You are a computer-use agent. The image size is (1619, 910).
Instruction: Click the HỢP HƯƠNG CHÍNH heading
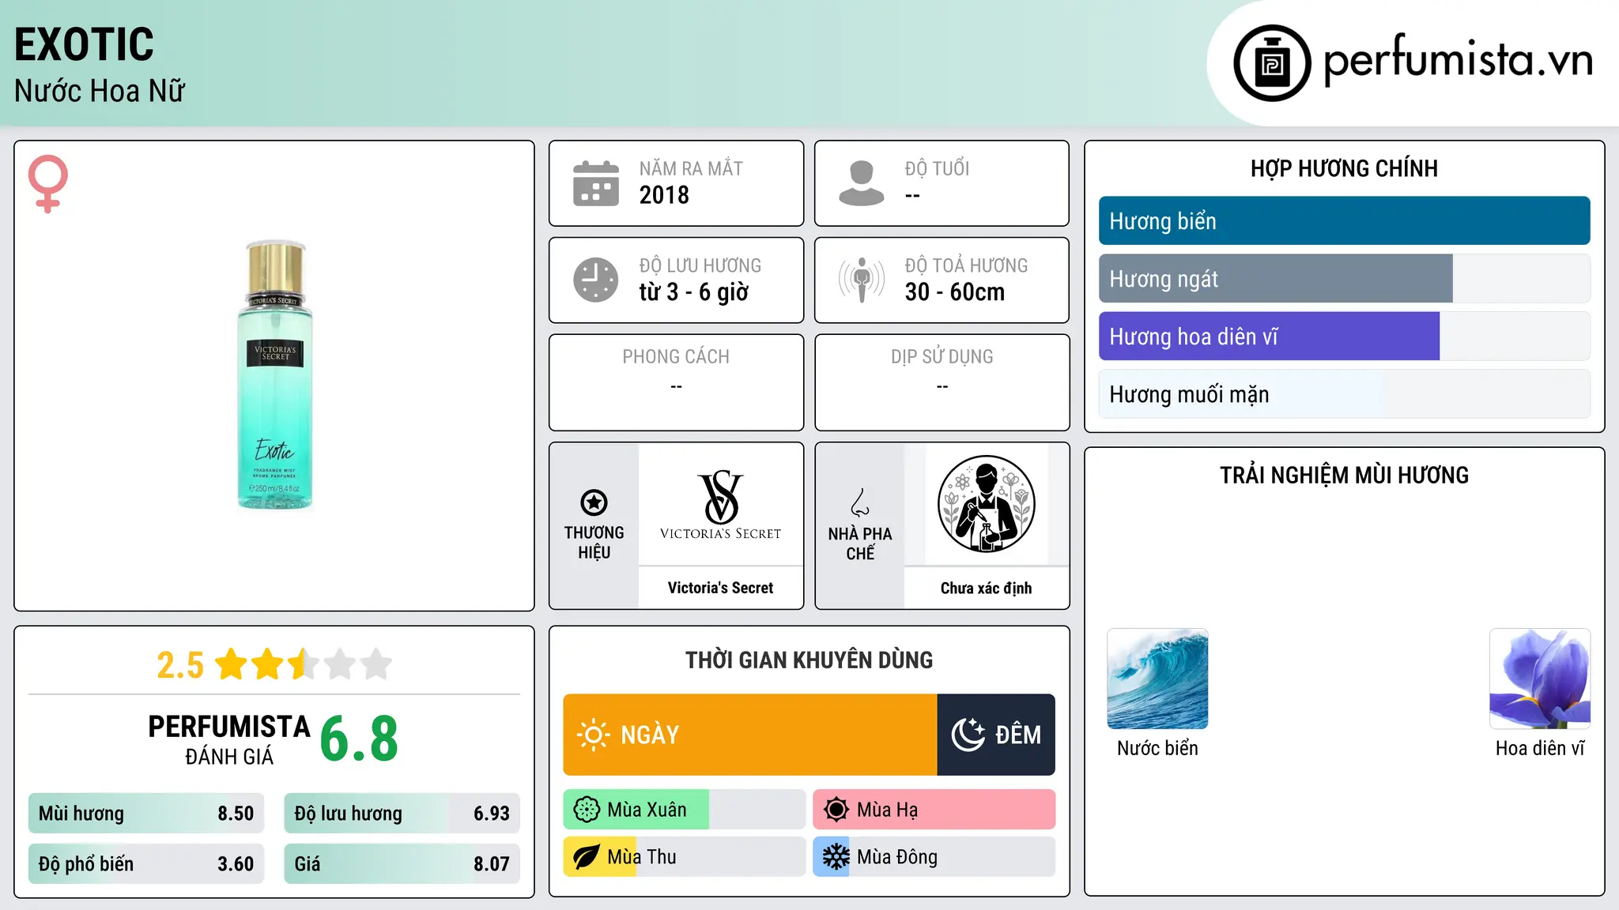click(1344, 168)
